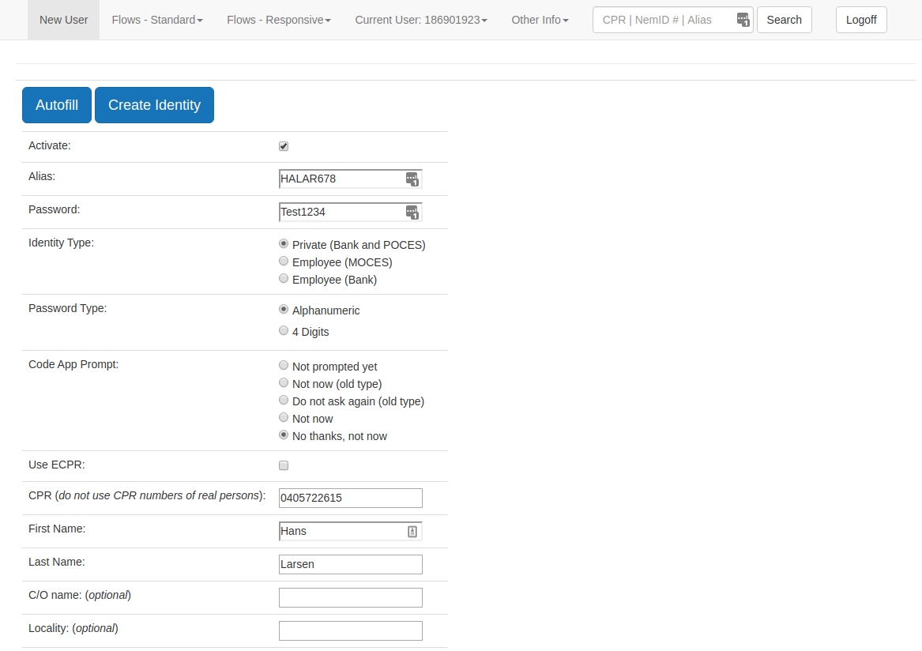
Task: Choose 4 Digits password type
Action: tap(284, 331)
